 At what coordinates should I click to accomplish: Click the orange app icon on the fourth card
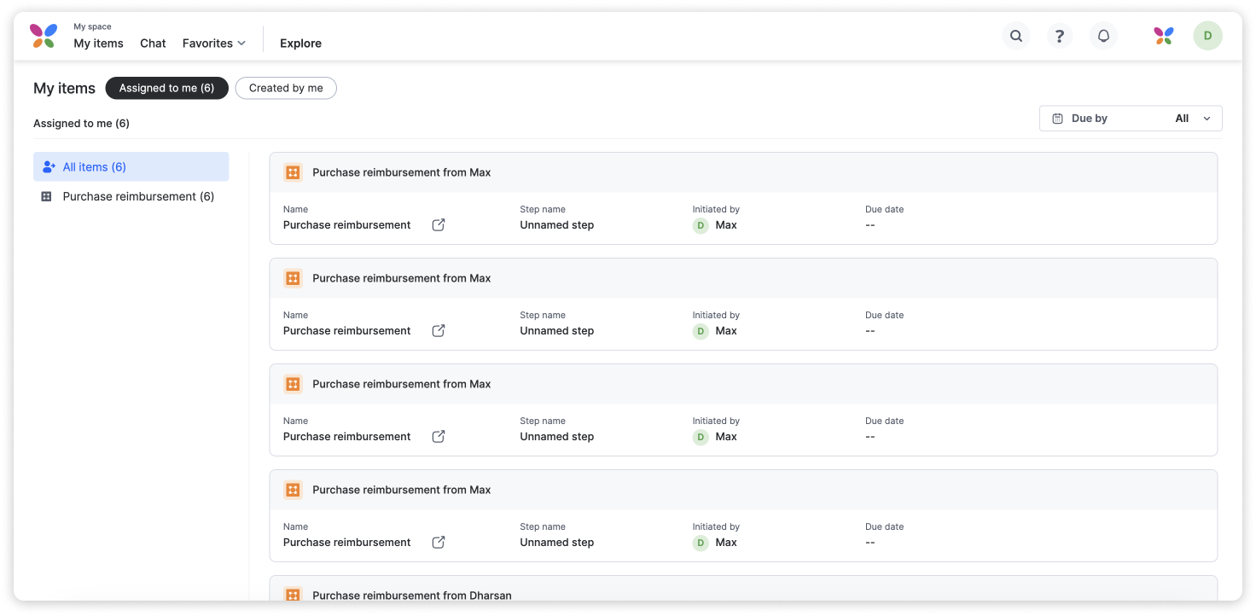click(x=293, y=490)
